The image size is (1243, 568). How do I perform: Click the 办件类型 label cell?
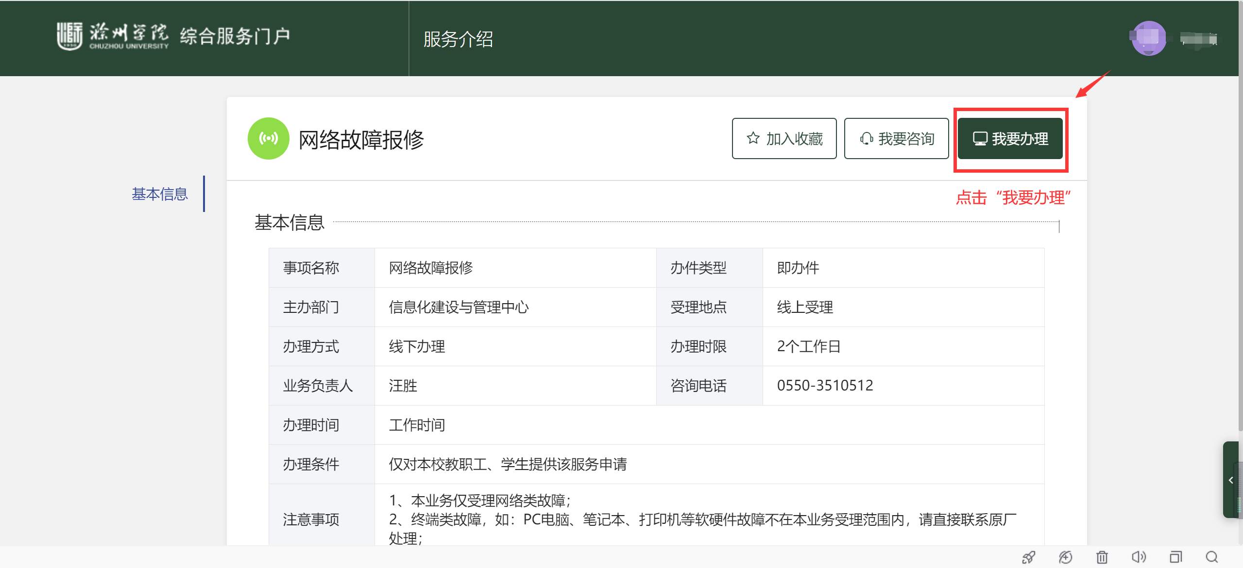tap(710, 268)
